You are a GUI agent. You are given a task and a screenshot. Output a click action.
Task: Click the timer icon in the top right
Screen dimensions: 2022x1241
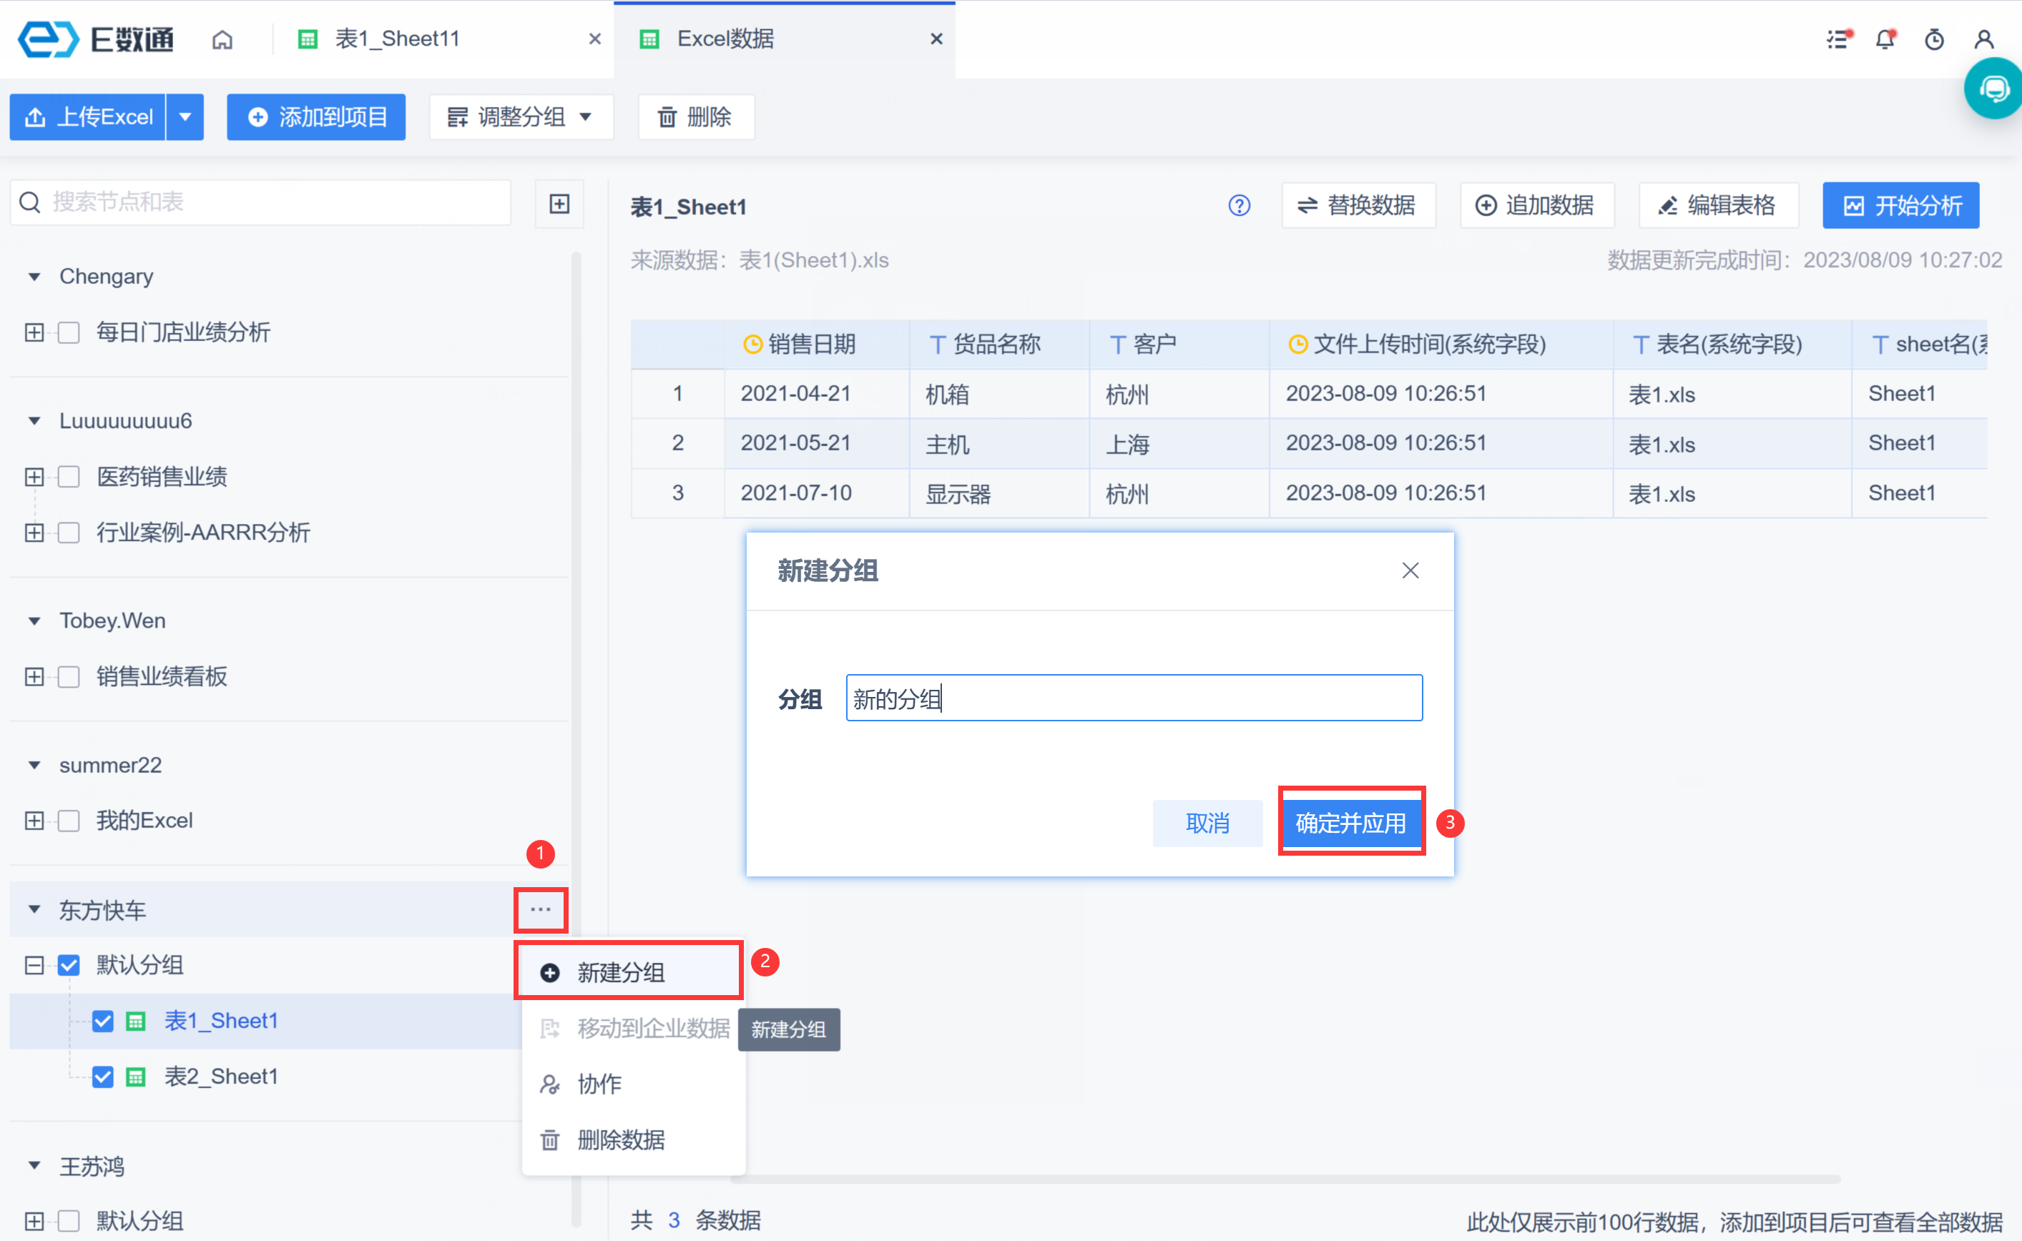pos(1934,39)
